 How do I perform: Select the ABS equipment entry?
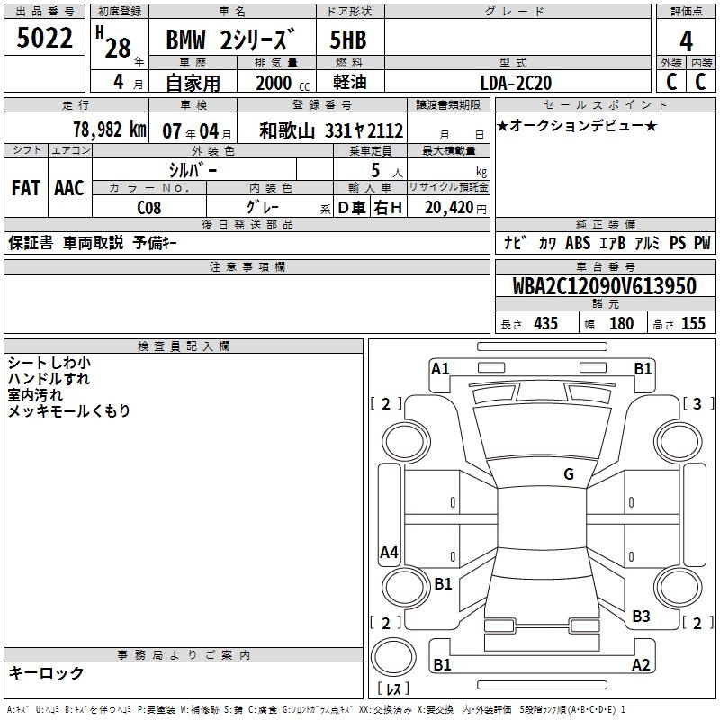click(578, 242)
